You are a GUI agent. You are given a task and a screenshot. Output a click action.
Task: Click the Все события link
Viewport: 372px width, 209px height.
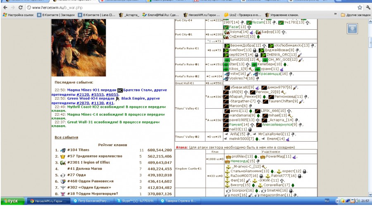coord(66,137)
